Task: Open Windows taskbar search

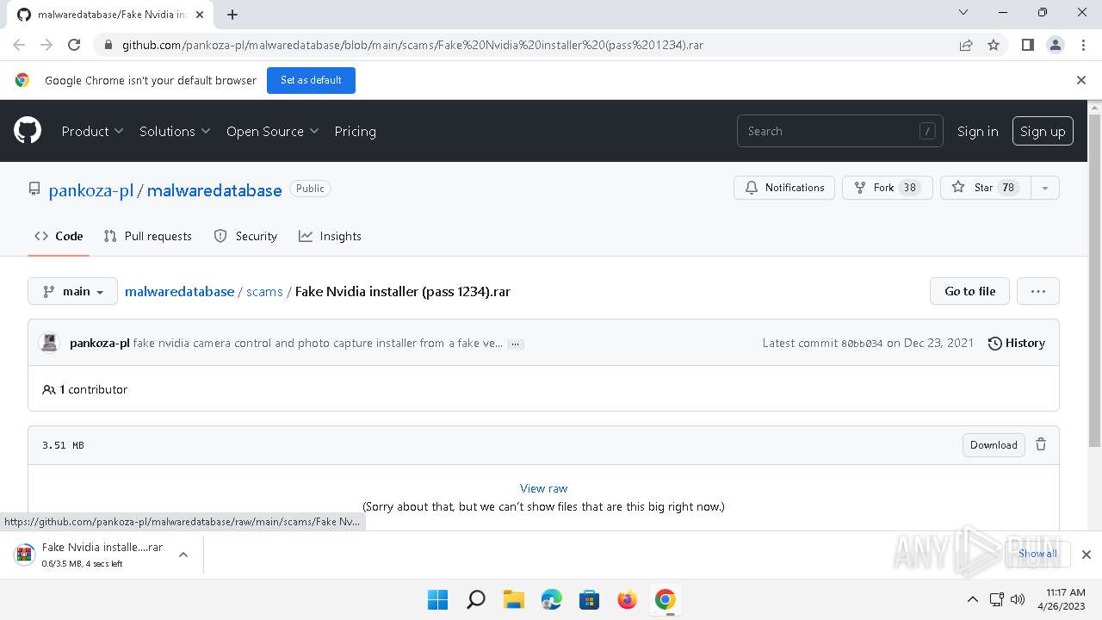Action: coord(476,599)
